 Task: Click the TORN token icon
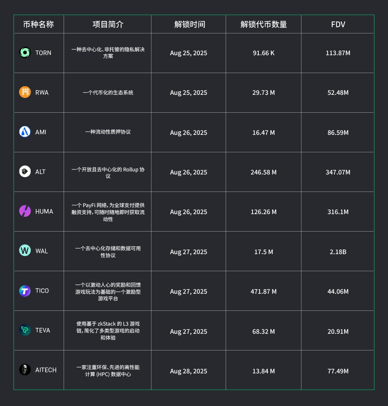25,53
